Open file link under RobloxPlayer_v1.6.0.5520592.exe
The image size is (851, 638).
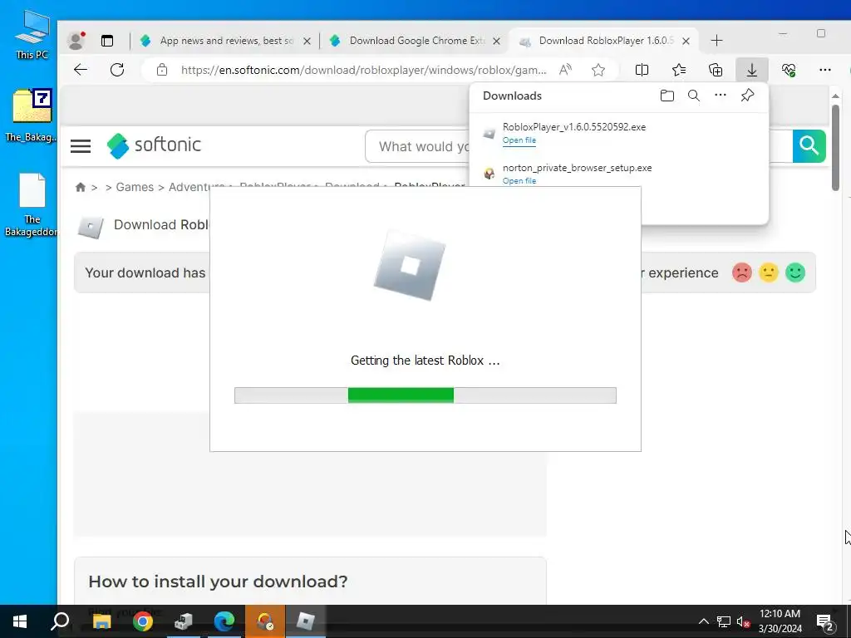(x=519, y=140)
